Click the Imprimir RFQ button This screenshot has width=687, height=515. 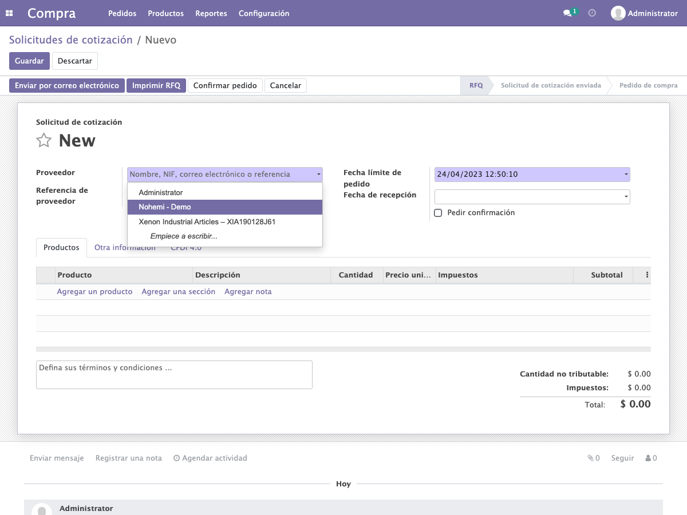[x=156, y=85]
